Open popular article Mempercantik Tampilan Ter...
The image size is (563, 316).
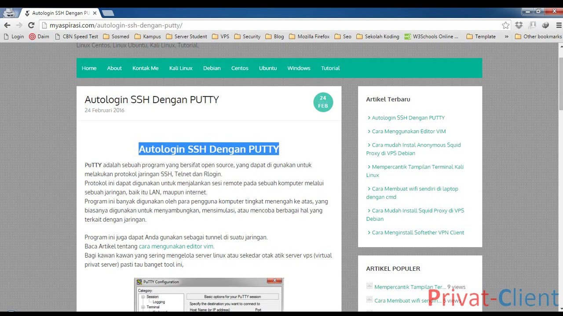pos(410,287)
